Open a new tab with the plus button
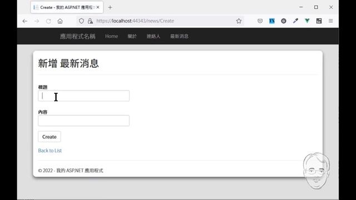This screenshot has width=356, height=200. tap(110, 7)
